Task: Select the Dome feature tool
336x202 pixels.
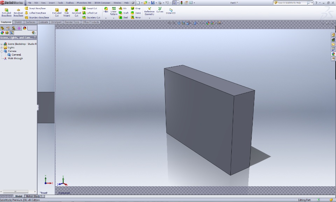Action: point(136,13)
